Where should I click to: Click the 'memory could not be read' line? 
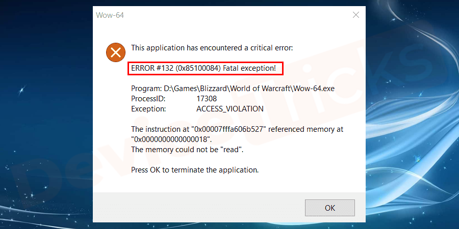click(187, 150)
